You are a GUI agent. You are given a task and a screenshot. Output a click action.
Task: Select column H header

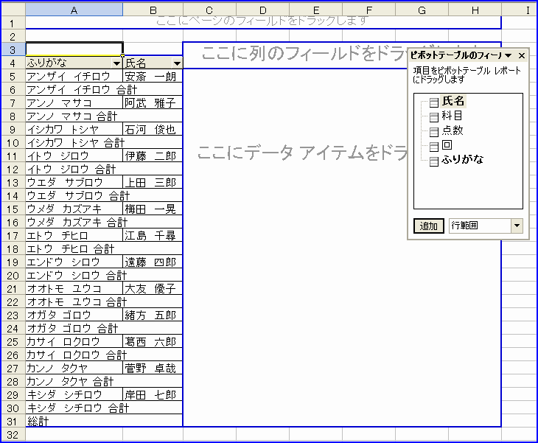[x=475, y=10]
